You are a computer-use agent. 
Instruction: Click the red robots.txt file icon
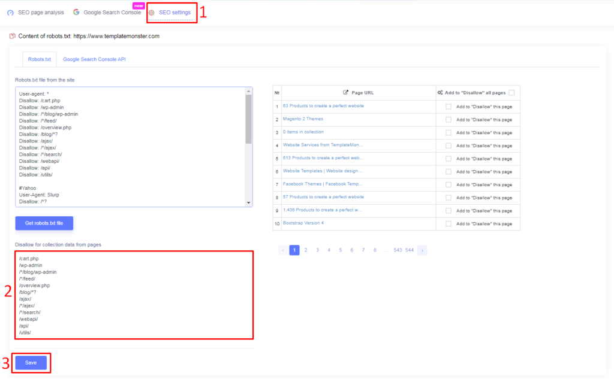click(x=11, y=36)
